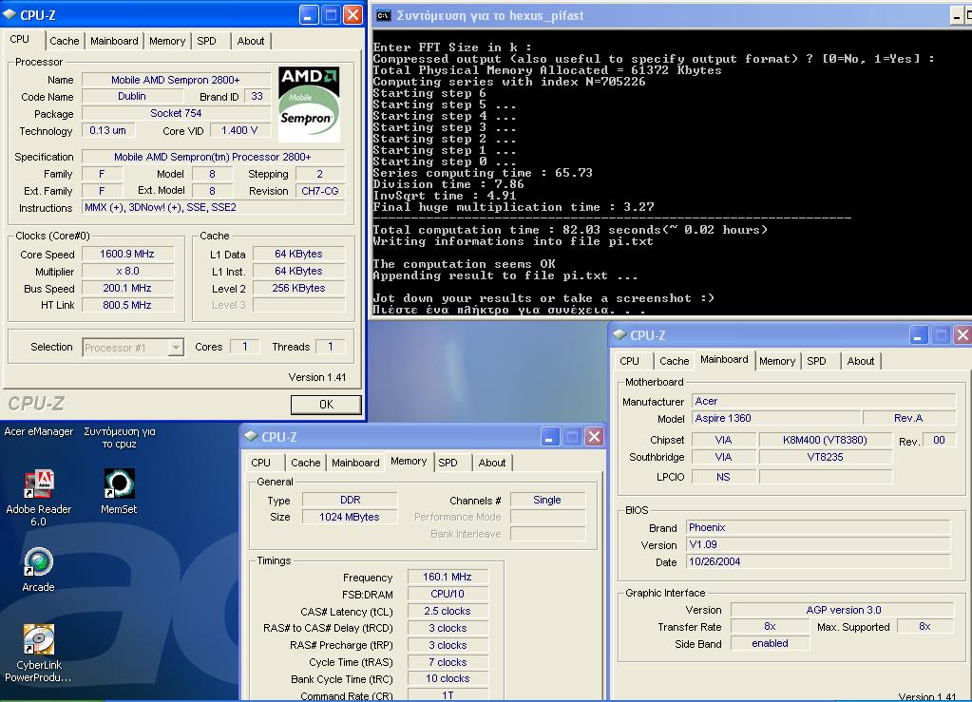Screen dimensions: 972x702
Task: Minimize the CPU-Z Memory window
Action: [549, 437]
